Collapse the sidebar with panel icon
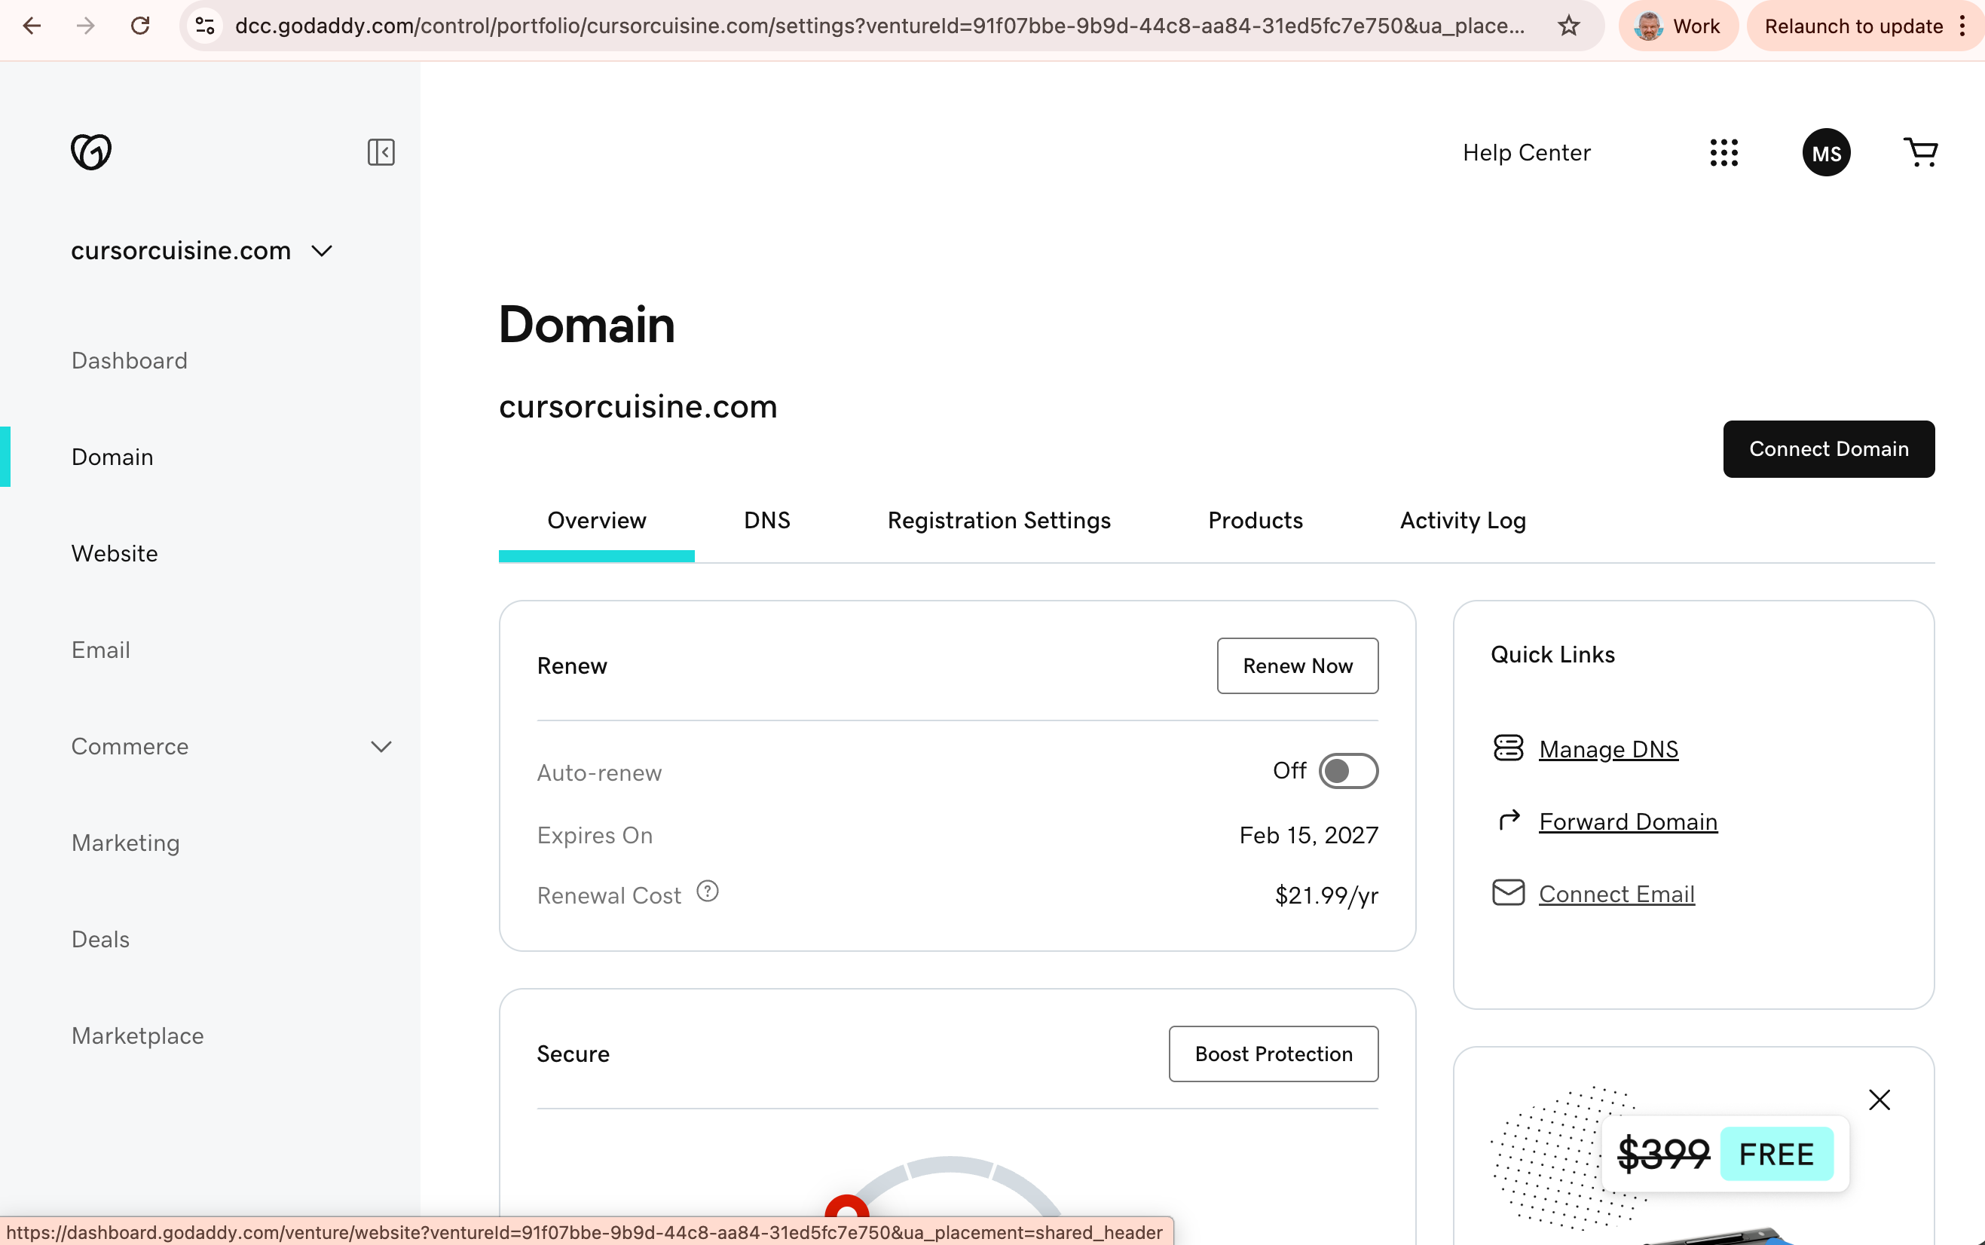 [x=381, y=152]
